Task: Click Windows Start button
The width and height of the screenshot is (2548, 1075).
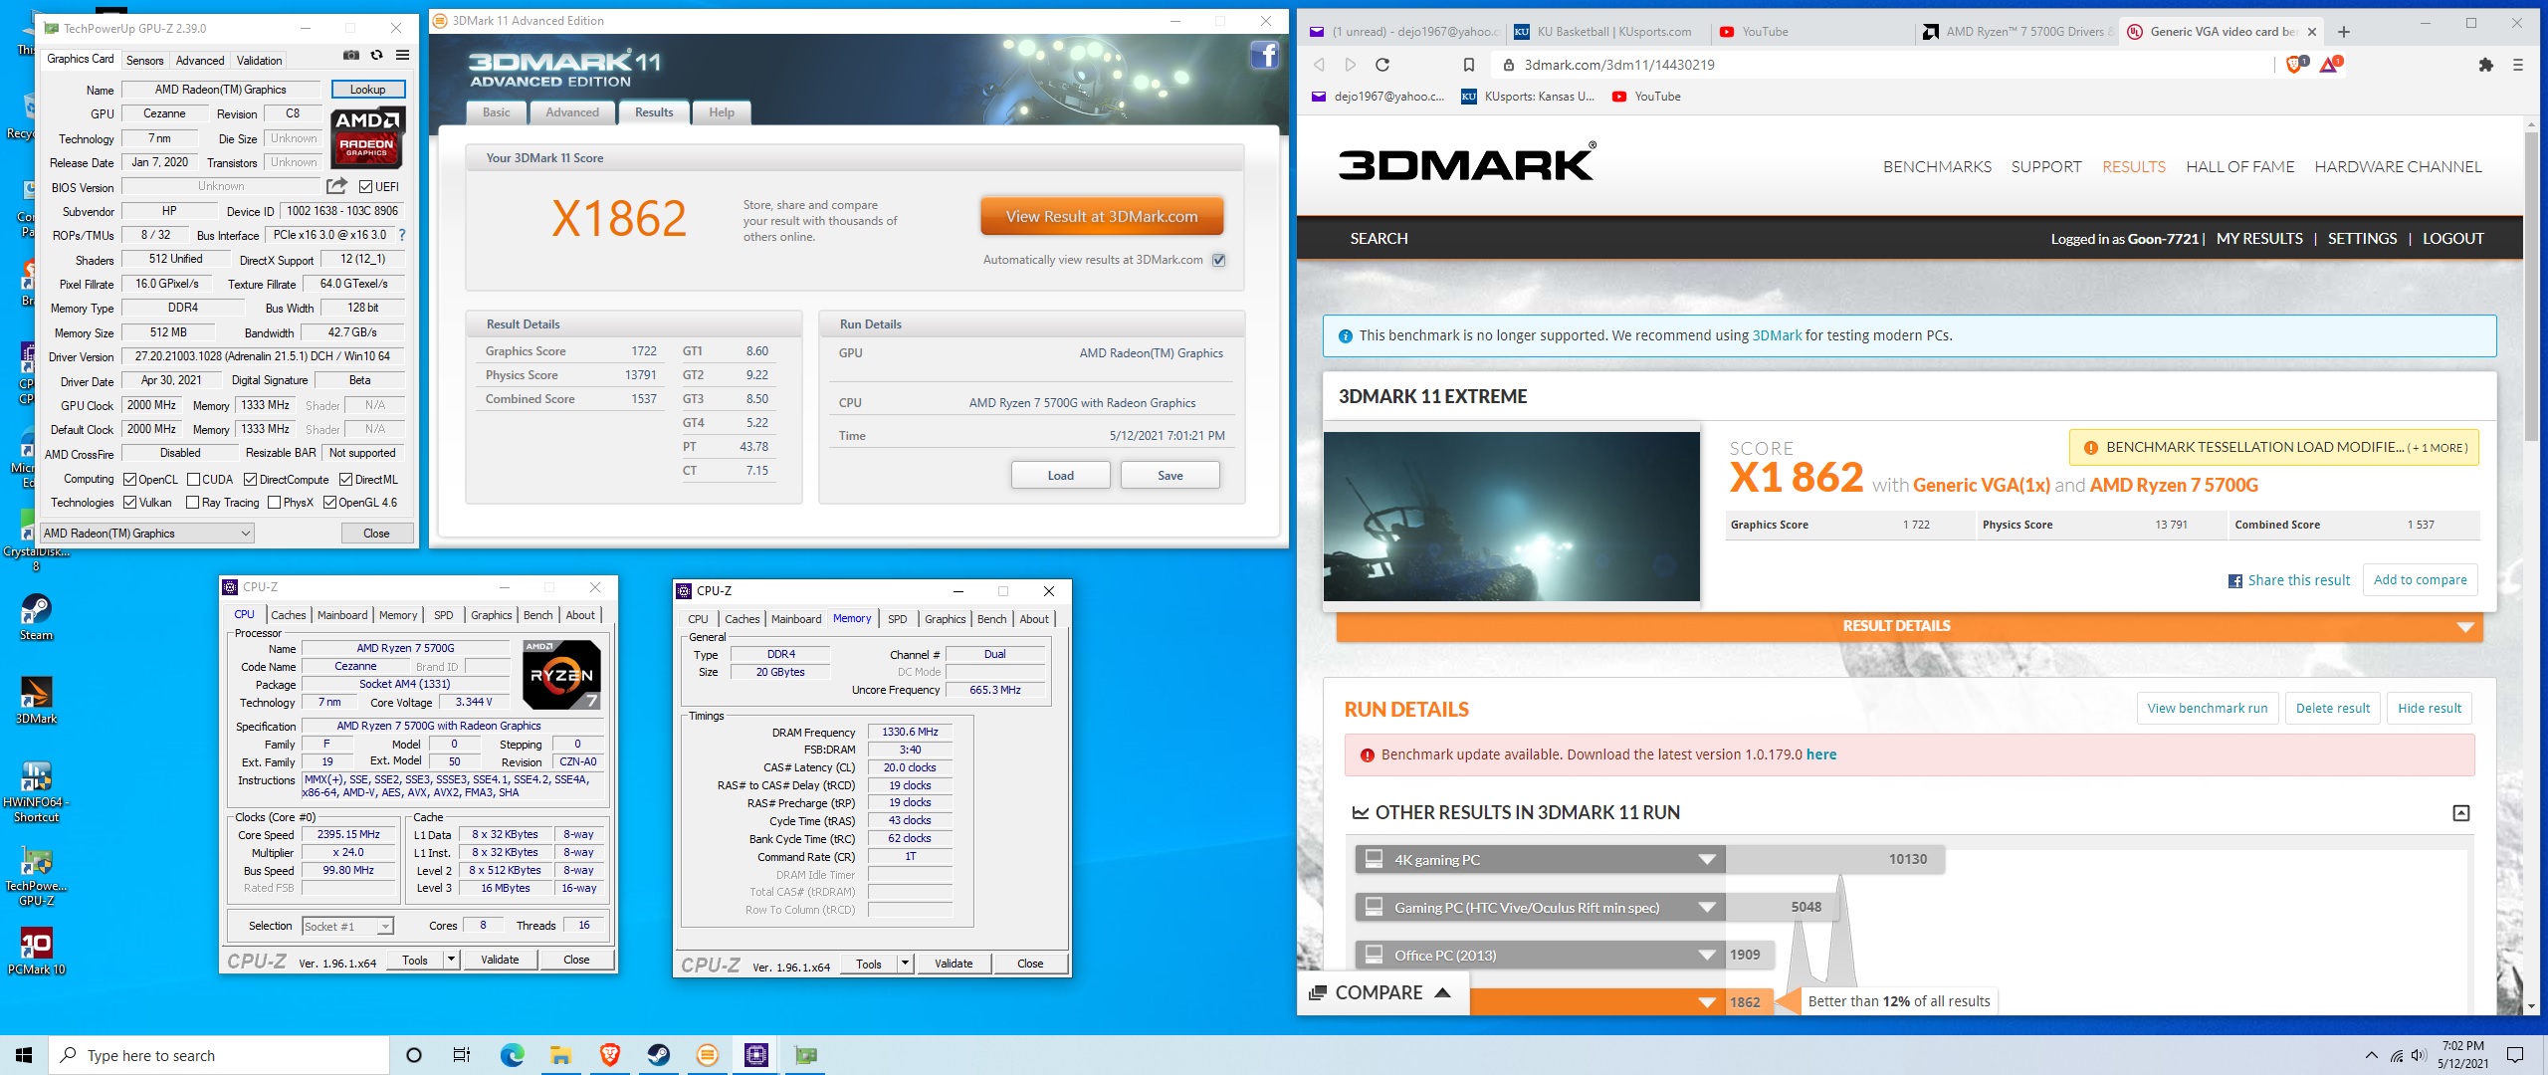Action: 24,1055
